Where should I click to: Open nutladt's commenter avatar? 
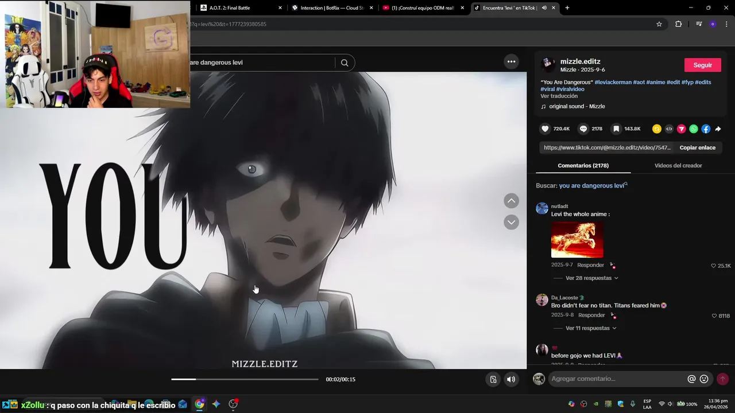(542, 208)
